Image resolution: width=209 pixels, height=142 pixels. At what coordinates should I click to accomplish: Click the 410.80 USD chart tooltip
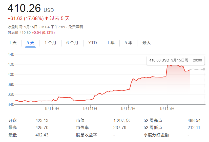coord(176,60)
